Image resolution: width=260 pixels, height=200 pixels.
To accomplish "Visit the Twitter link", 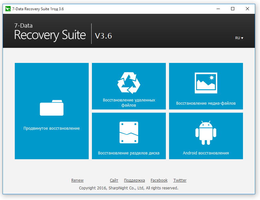I will pyautogui.click(x=180, y=180).
